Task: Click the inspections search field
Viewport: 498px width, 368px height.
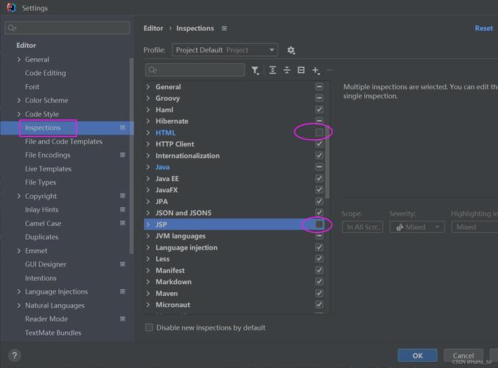Action: [195, 70]
